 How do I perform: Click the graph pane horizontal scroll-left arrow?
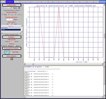click(25, 64)
